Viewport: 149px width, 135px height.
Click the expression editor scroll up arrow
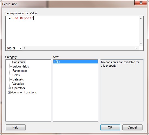(141, 18)
